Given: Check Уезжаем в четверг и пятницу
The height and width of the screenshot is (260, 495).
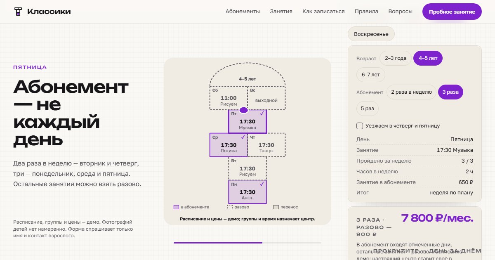Looking at the screenshot, I should [x=360, y=126].
